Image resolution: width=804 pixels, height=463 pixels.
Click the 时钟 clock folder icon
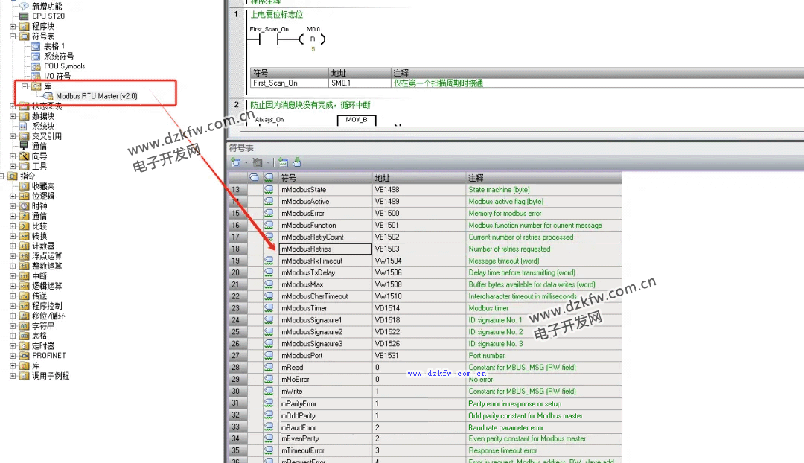pyautogui.click(x=24, y=206)
